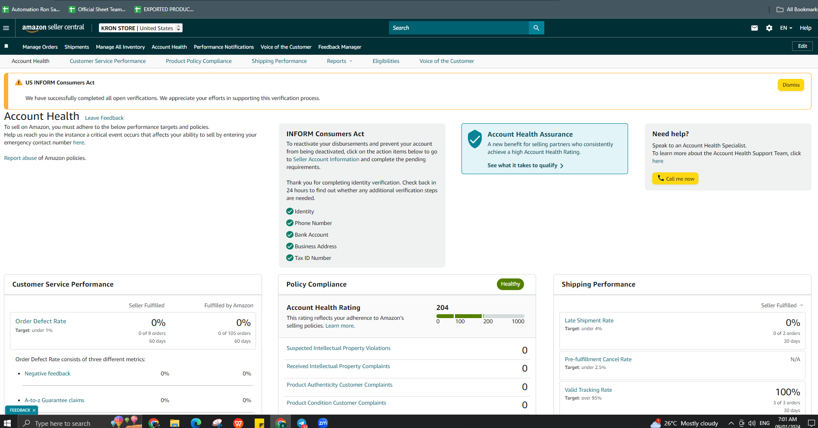Dismiss the US INFORM Consumers Act alert
The image size is (818, 428).
click(791, 85)
